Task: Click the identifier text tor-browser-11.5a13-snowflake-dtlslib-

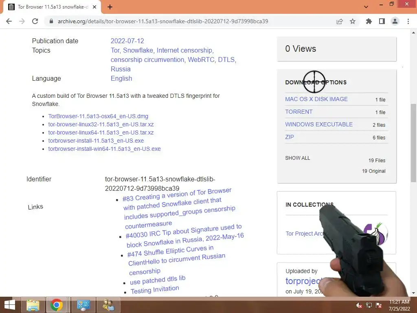Action: [160, 179]
